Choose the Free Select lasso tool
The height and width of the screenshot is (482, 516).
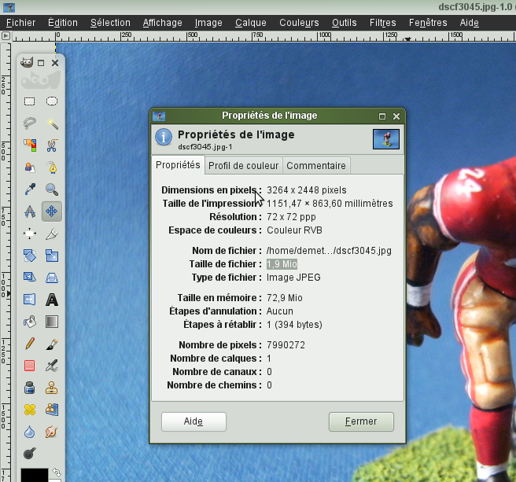30,123
